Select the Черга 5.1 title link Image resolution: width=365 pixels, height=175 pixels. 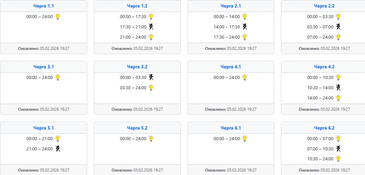coord(43,128)
